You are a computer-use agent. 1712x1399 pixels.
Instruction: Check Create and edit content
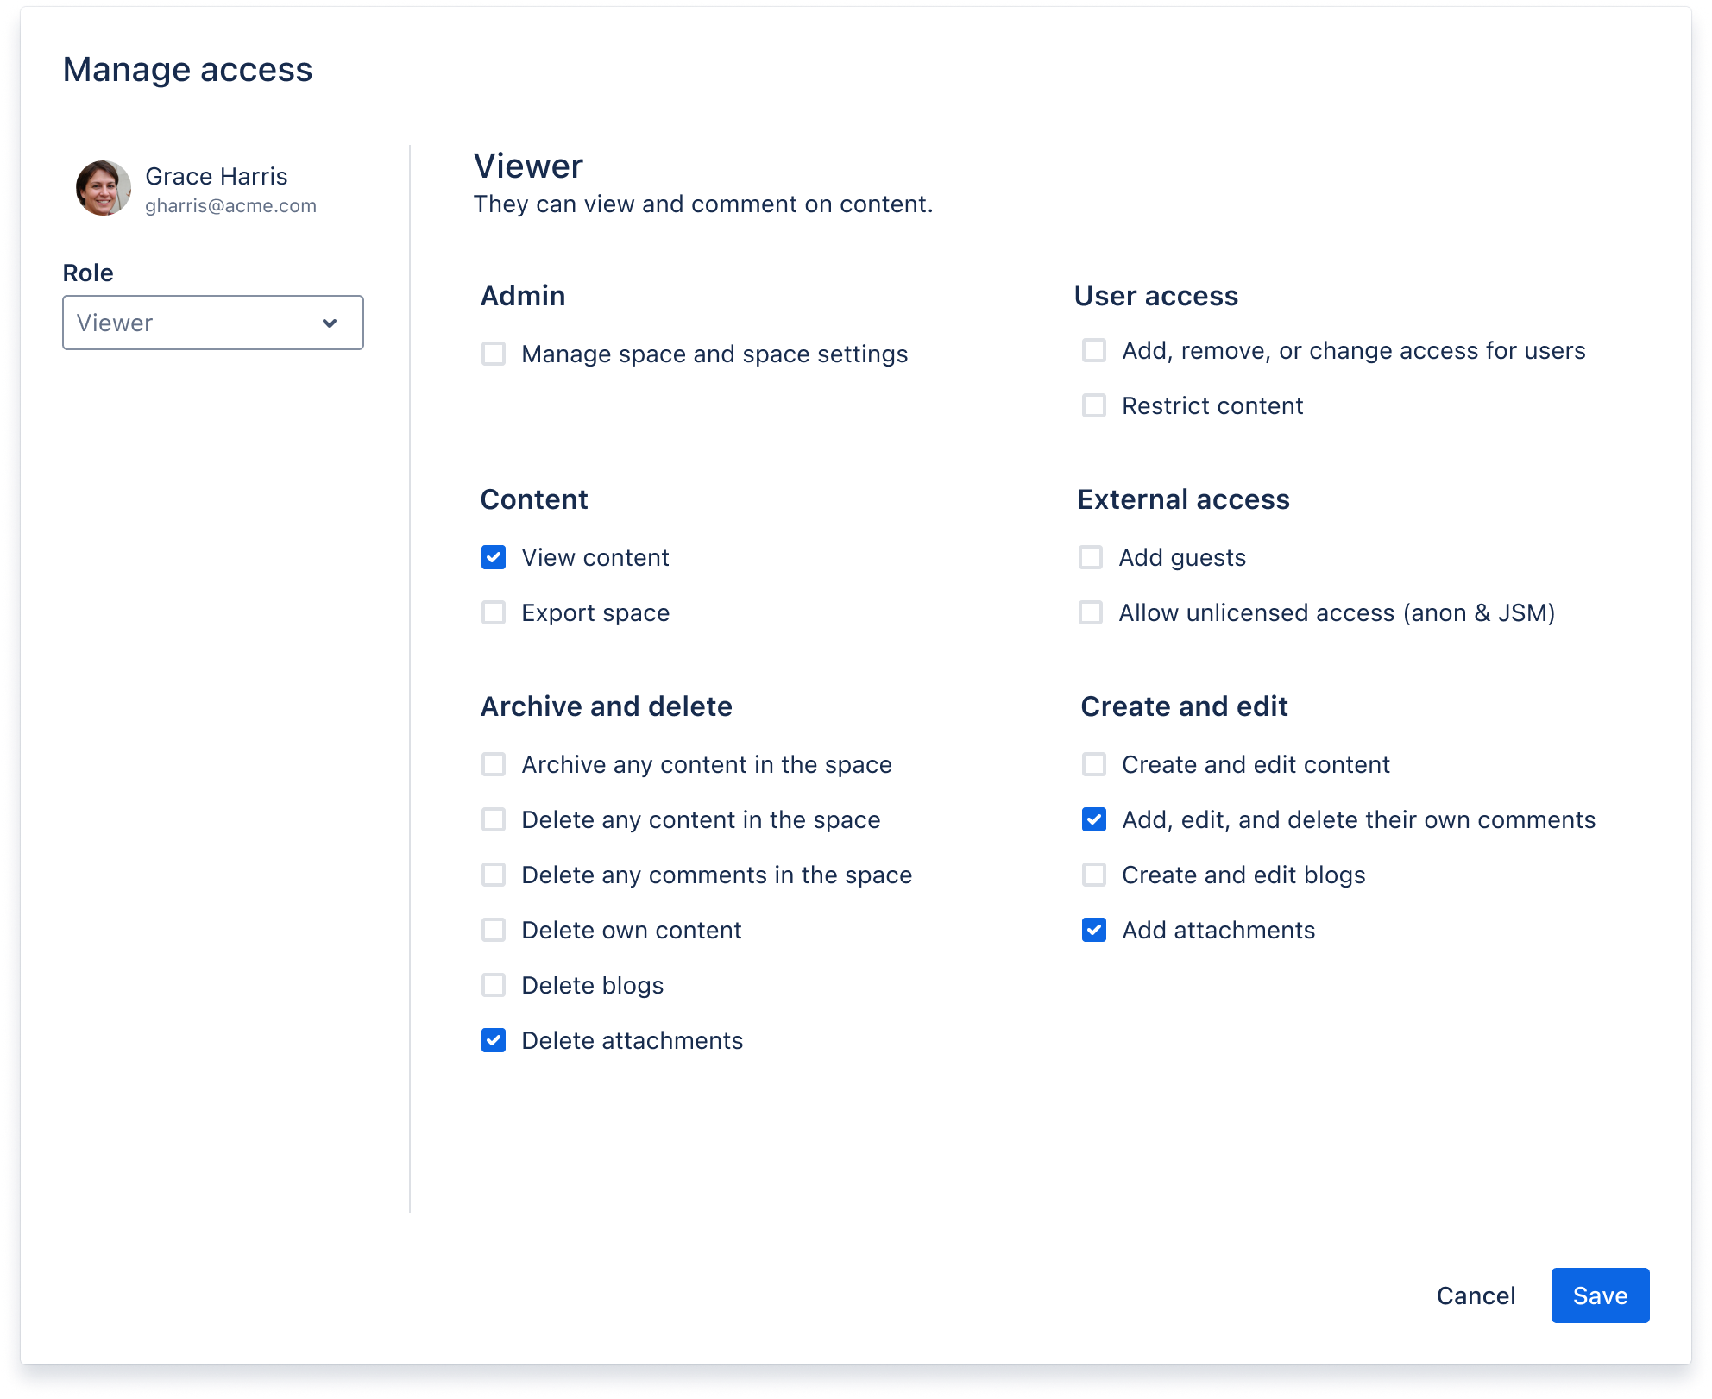pos(1094,764)
